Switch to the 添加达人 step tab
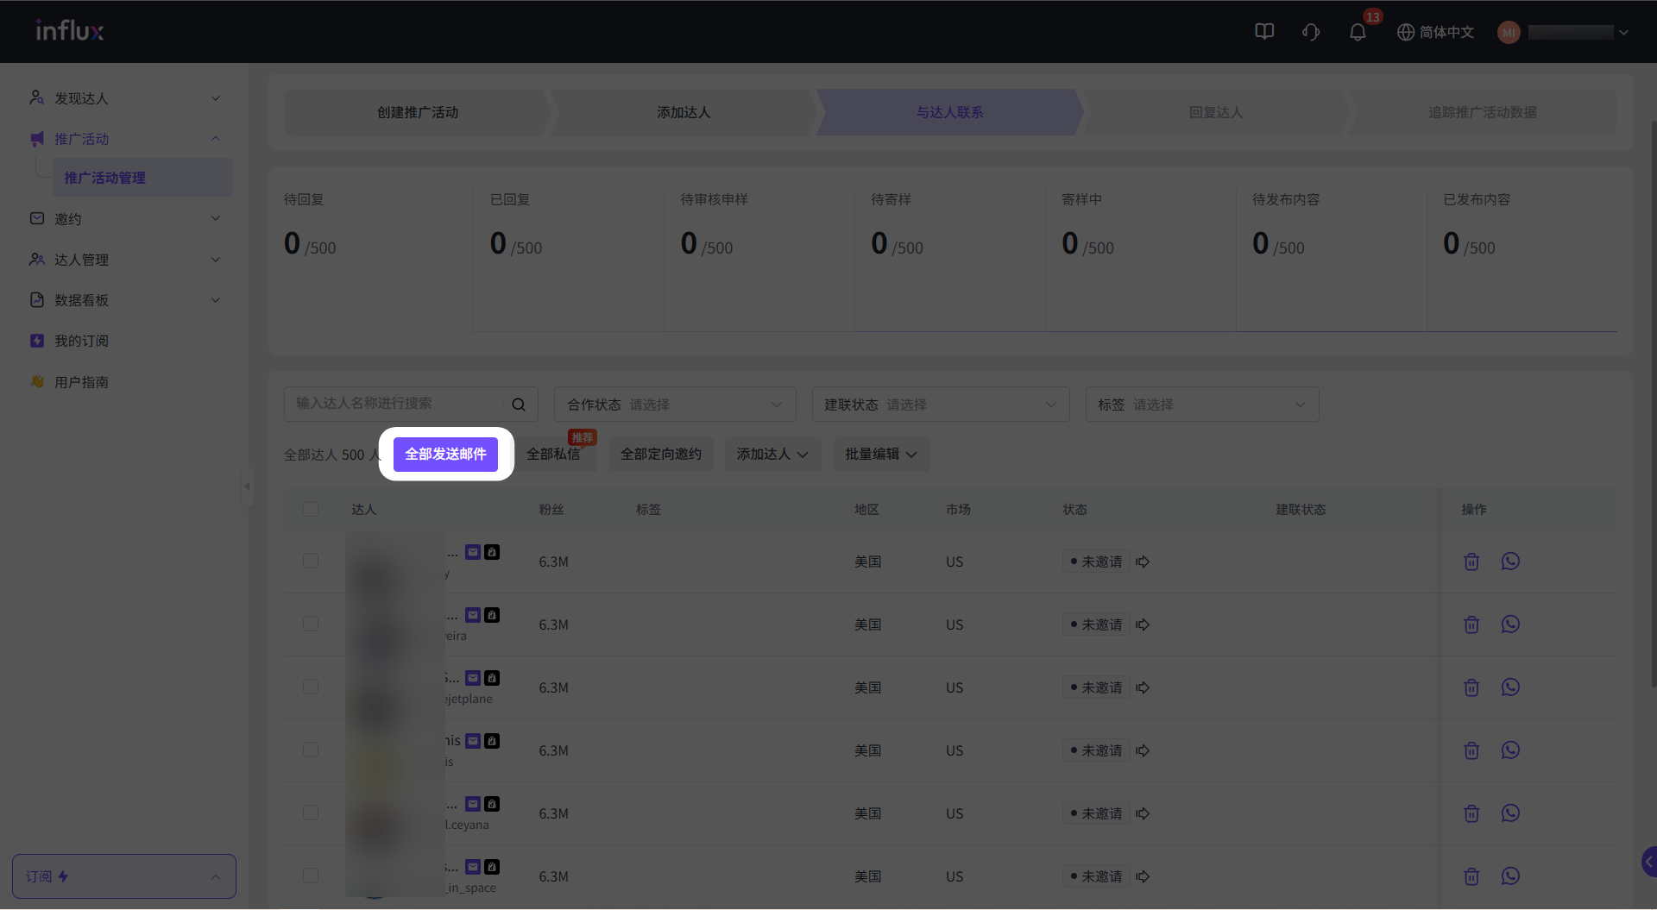The width and height of the screenshot is (1657, 910). pos(683,112)
